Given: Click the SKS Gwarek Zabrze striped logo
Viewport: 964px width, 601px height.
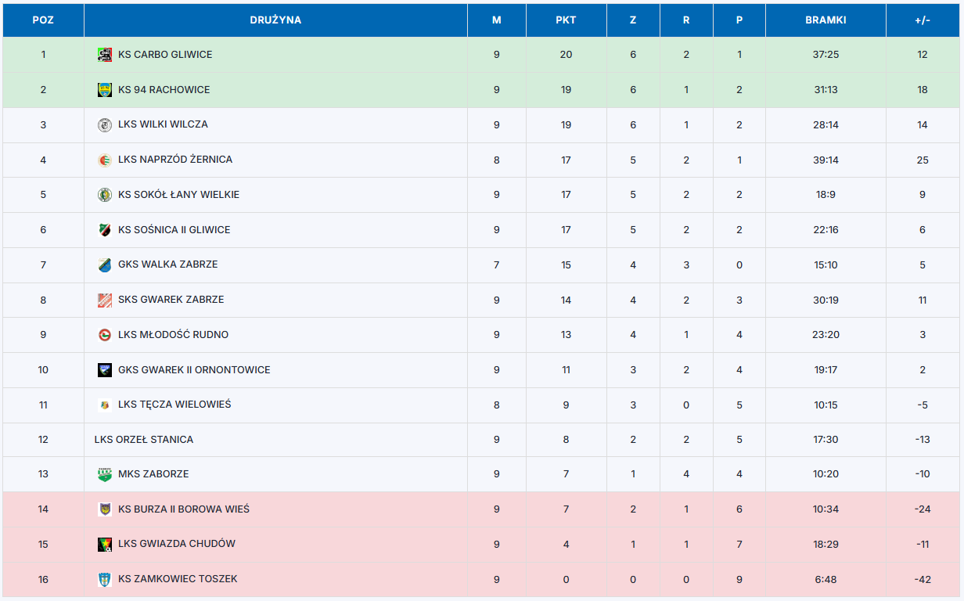Looking at the screenshot, I should [105, 300].
